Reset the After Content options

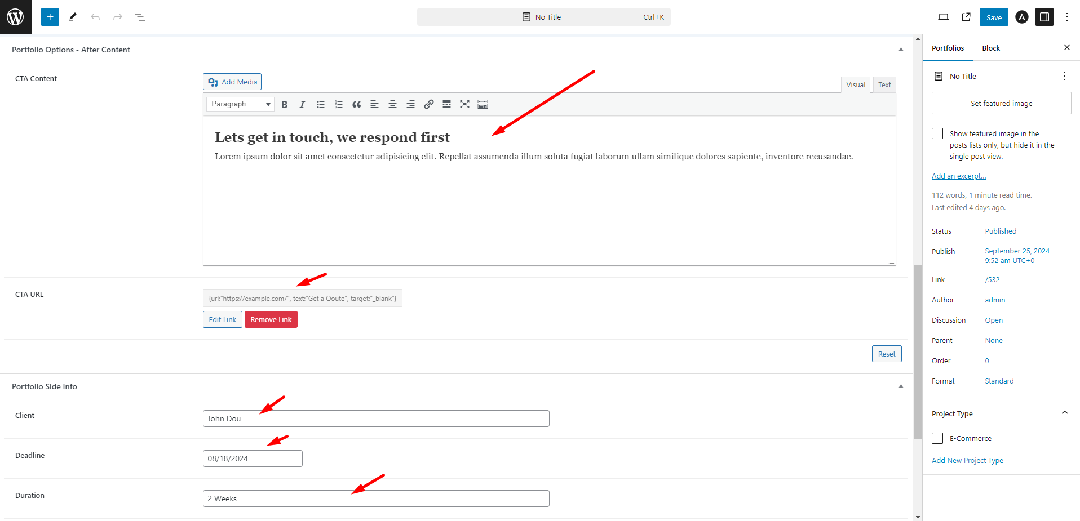pos(887,354)
